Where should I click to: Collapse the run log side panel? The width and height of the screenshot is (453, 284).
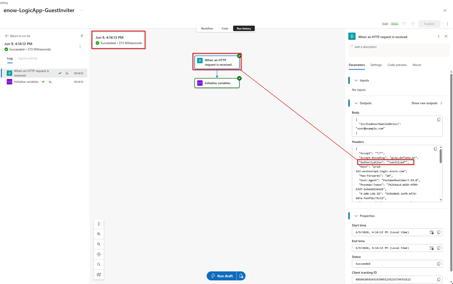(82, 36)
